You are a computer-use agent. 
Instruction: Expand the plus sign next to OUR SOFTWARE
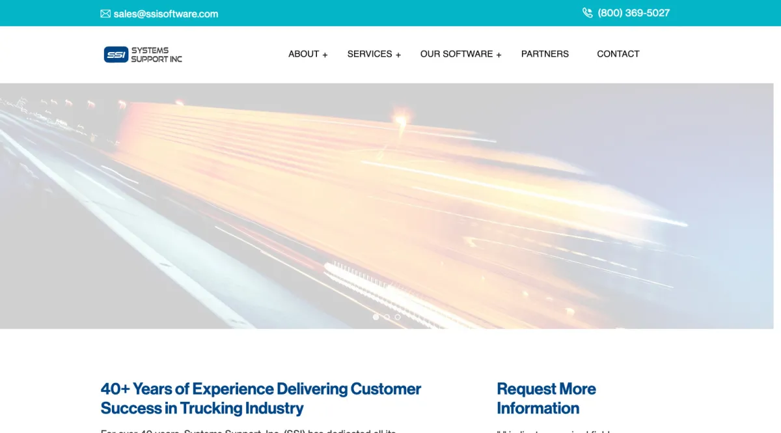coord(499,55)
